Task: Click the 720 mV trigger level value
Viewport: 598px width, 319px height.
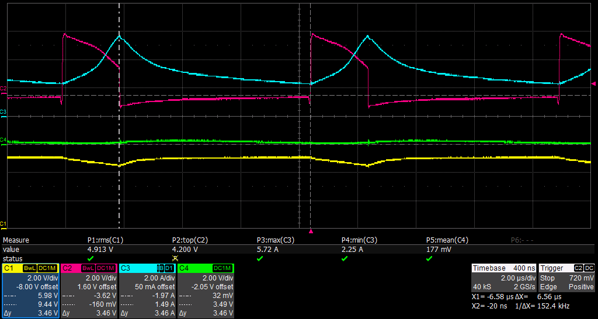Action: coord(582,278)
